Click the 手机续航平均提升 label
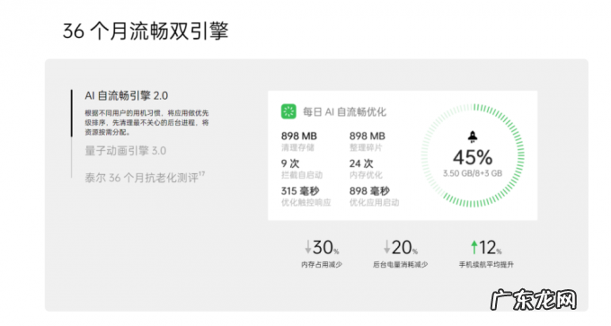611x326 pixels. (486, 265)
